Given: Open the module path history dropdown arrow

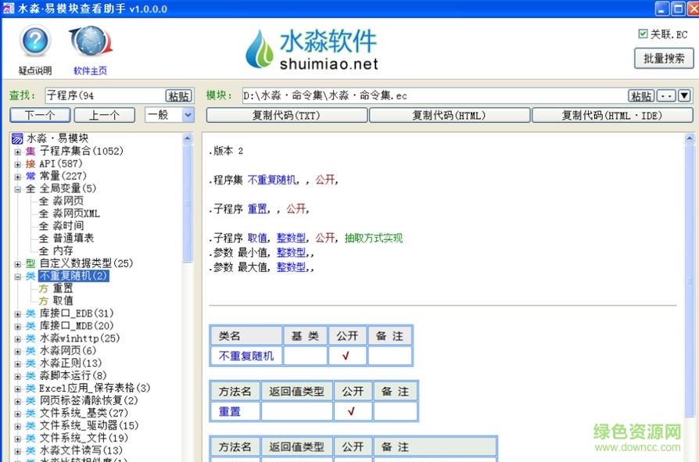Looking at the screenshot, I should coord(684,95).
